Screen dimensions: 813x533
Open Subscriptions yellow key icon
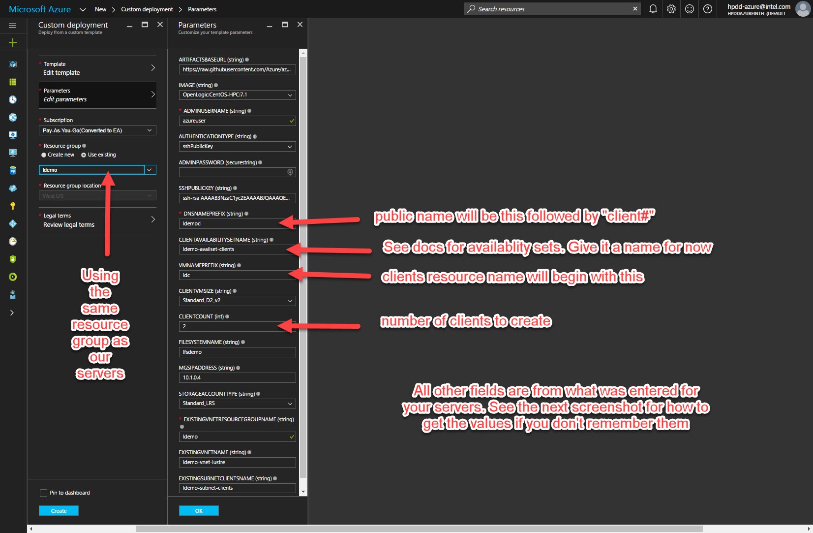pyautogui.click(x=13, y=206)
